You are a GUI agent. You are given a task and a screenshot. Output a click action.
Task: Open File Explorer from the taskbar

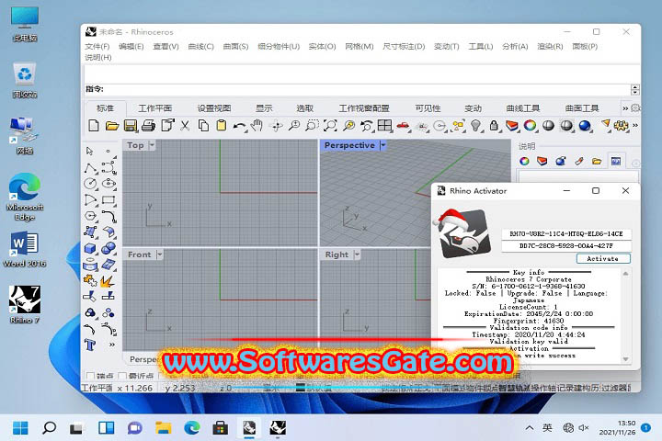[163, 428]
